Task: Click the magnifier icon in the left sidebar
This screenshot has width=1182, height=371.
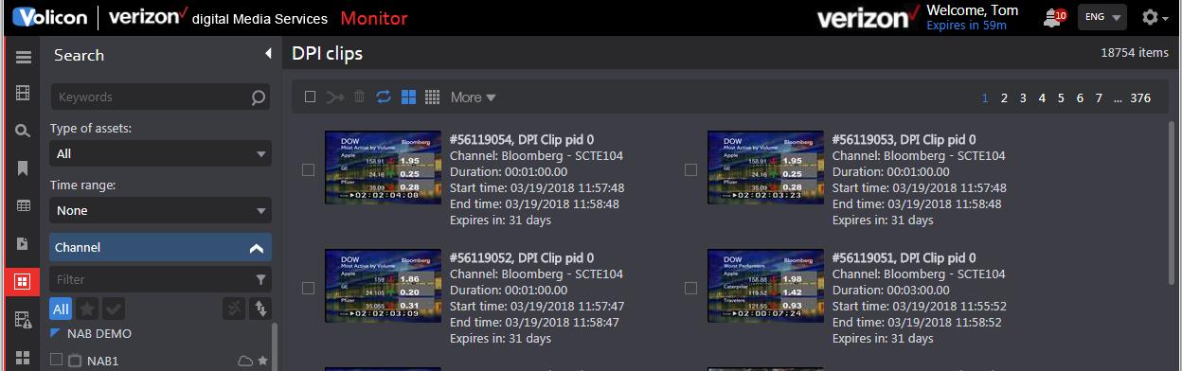Action: coord(23,131)
